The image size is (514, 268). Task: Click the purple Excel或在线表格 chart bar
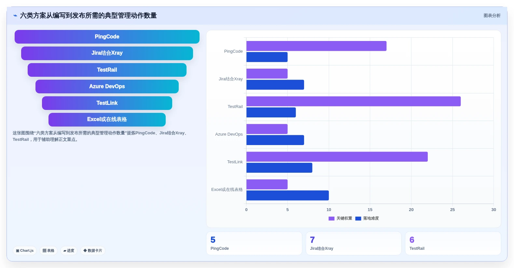point(267,184)
